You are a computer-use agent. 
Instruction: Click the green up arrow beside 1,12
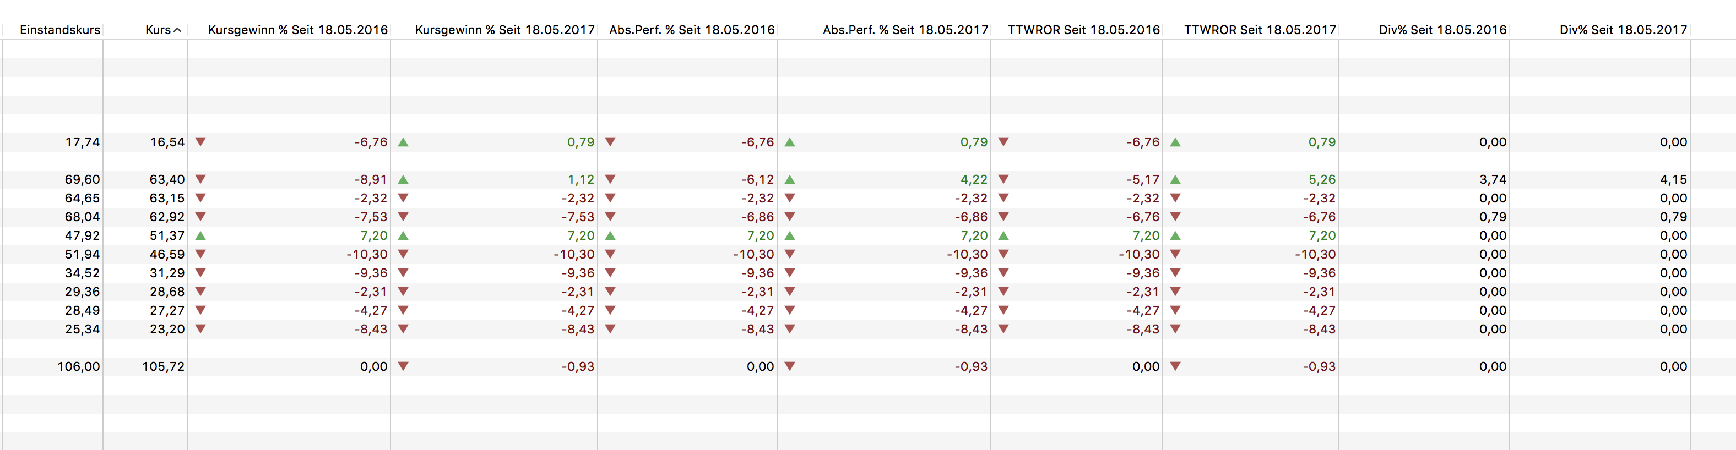403,179
